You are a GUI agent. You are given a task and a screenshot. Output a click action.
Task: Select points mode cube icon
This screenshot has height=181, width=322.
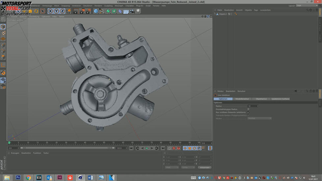pos(3,45)
